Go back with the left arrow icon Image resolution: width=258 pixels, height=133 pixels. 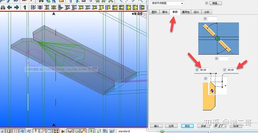(9, 7)
